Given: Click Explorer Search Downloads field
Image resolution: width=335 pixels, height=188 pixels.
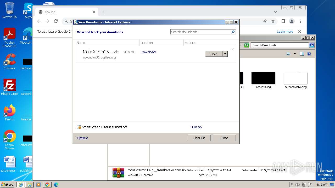Looking at the screenshot, I should (280, 45).
